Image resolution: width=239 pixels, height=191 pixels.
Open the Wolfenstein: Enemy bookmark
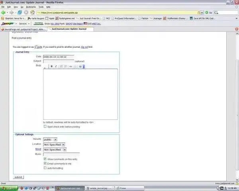176,18
